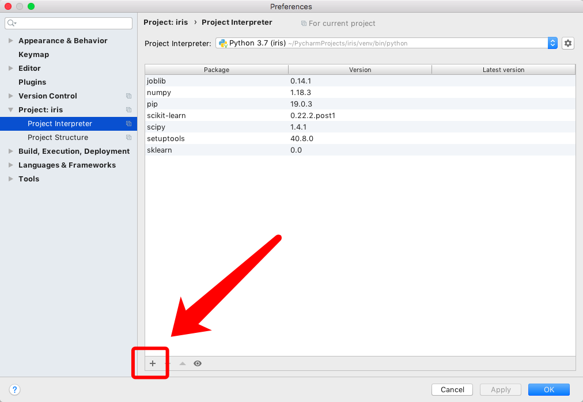The width and height of the screenshot is (583, 402).
Task: Click the Apply button
Action: coord(501,389)
